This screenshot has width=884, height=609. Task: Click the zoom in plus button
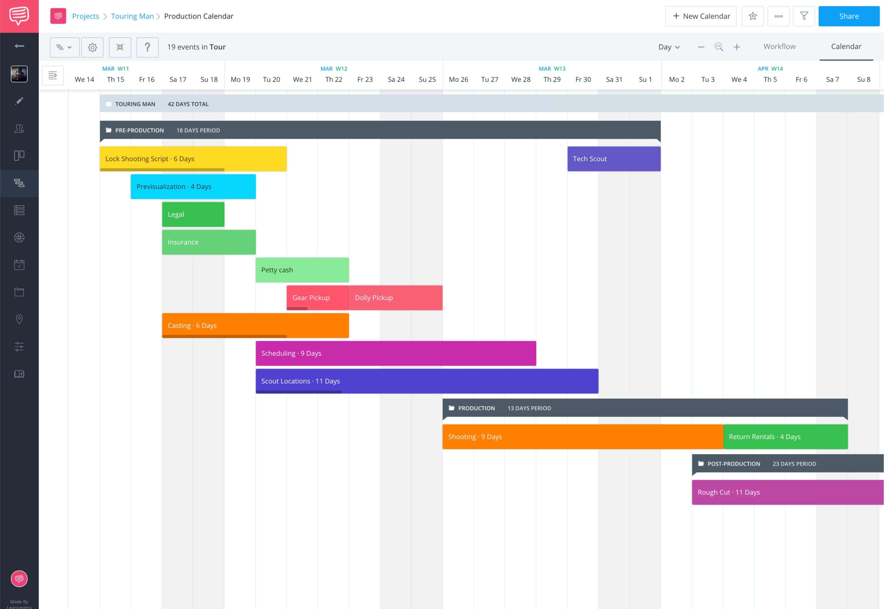tap(737, 47)
